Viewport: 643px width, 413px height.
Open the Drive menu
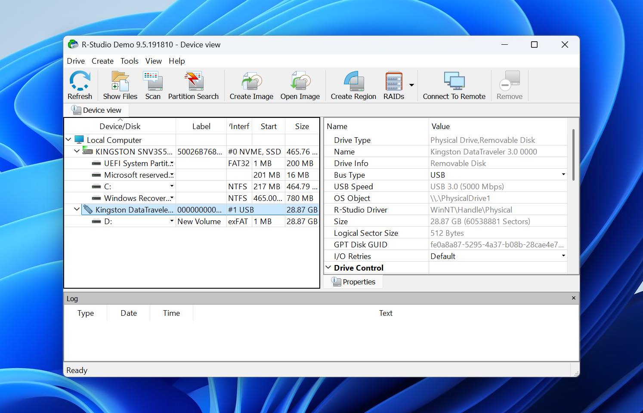click(76, 61)
